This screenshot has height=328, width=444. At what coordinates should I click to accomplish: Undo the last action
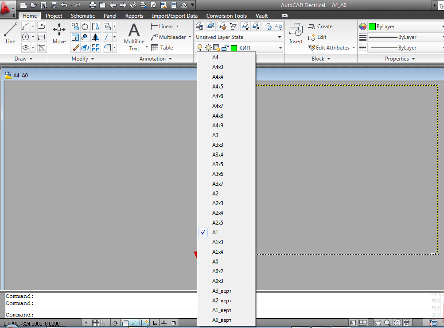coord(64,5)
